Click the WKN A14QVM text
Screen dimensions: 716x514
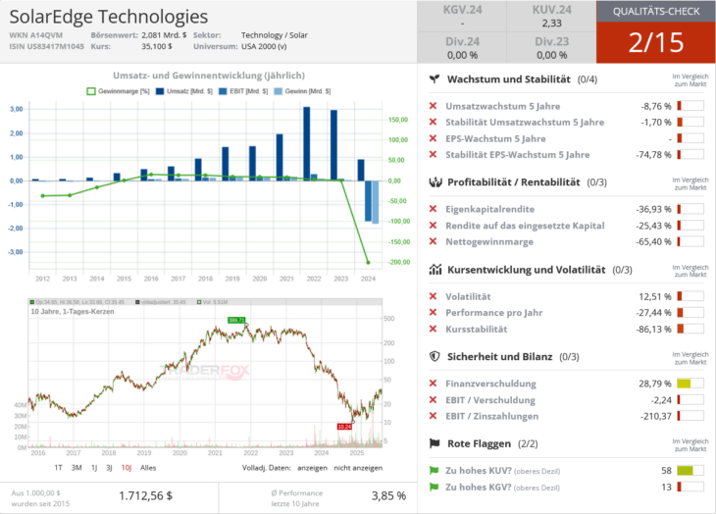[36, 35]
